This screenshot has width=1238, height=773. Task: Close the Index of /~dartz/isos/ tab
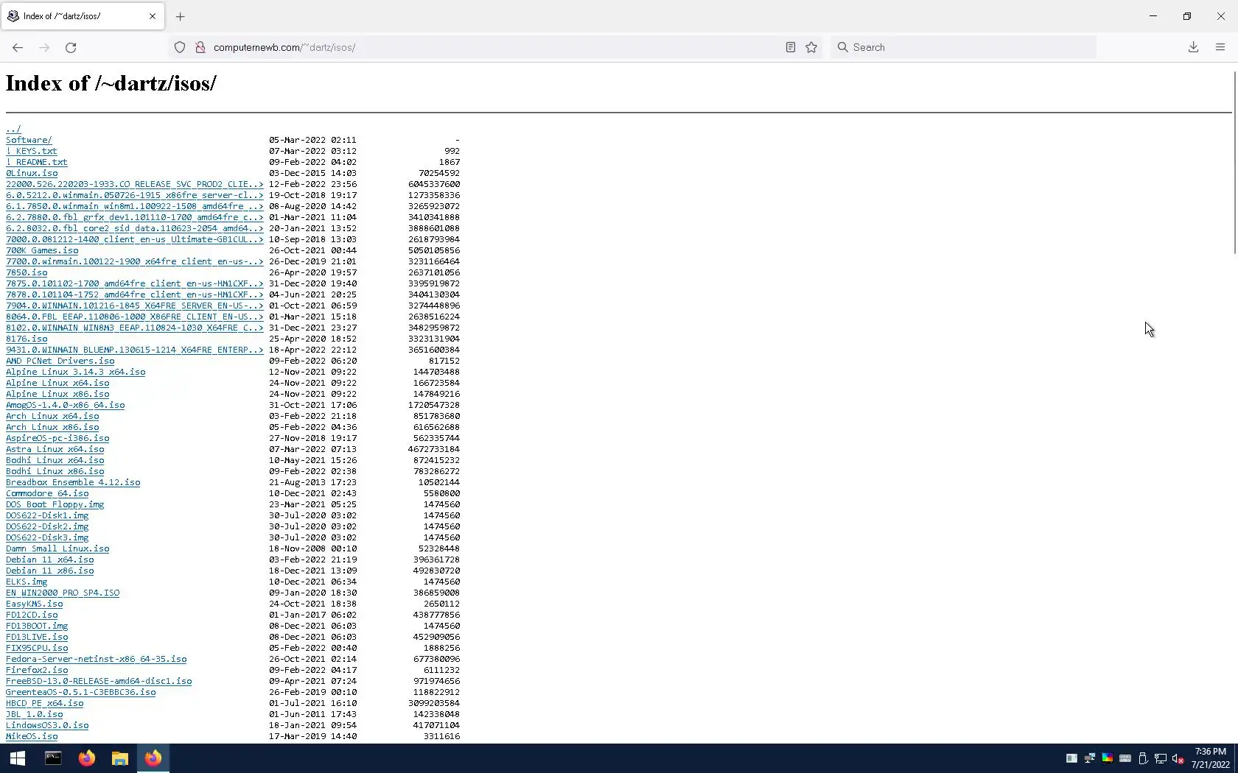(x=153, y=16)
